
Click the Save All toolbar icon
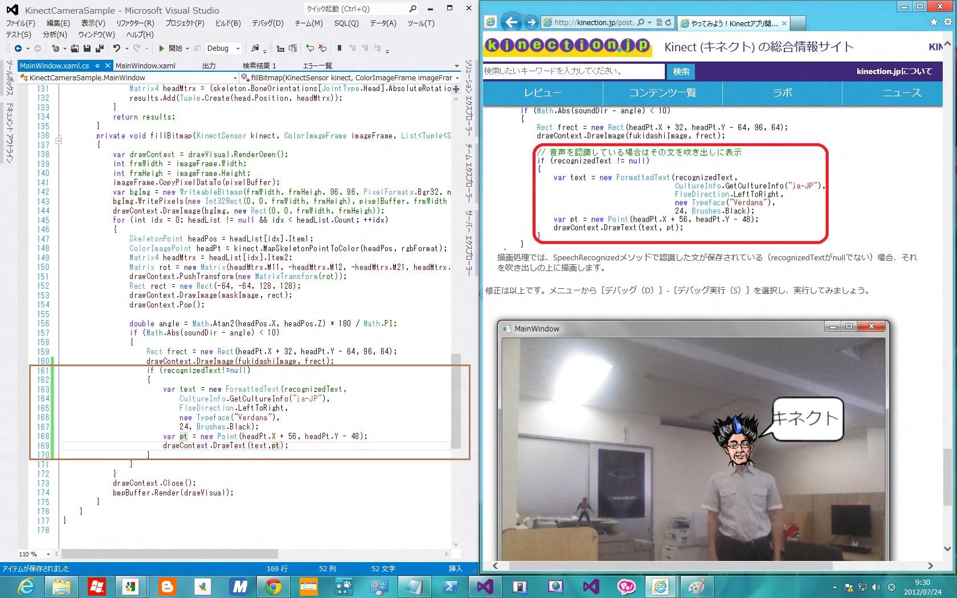99,48
